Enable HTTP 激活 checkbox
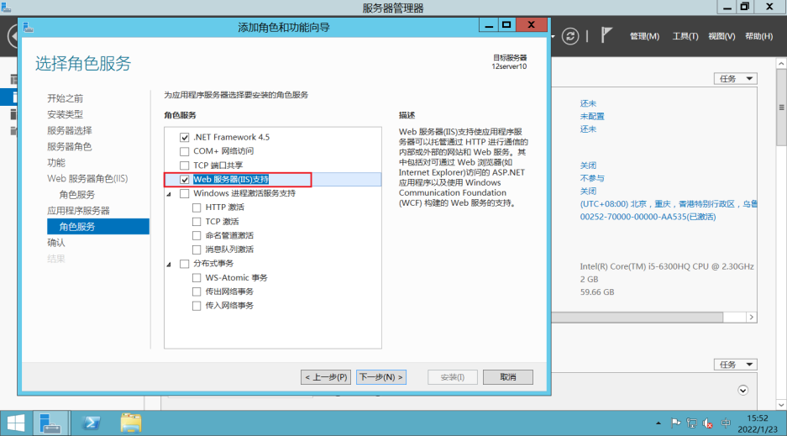787x436 pixels. click(x=197, y=207)
